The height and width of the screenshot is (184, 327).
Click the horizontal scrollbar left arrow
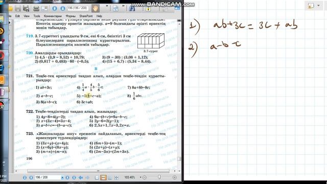click(x=16, y=171)
